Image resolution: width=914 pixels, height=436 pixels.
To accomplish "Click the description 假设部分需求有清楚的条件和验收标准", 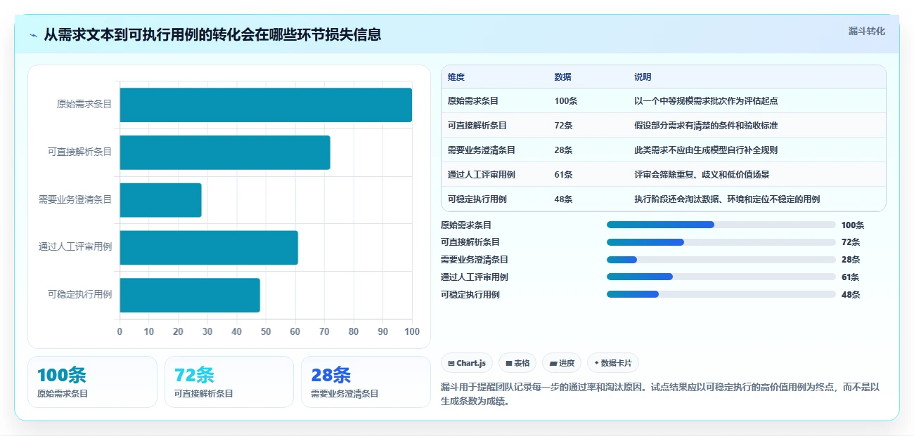I will click(x=706, y=125).
